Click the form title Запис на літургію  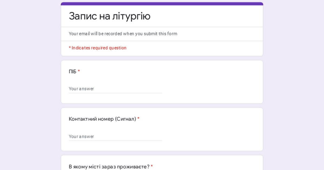pyautogui.click(x=109, y=16)
